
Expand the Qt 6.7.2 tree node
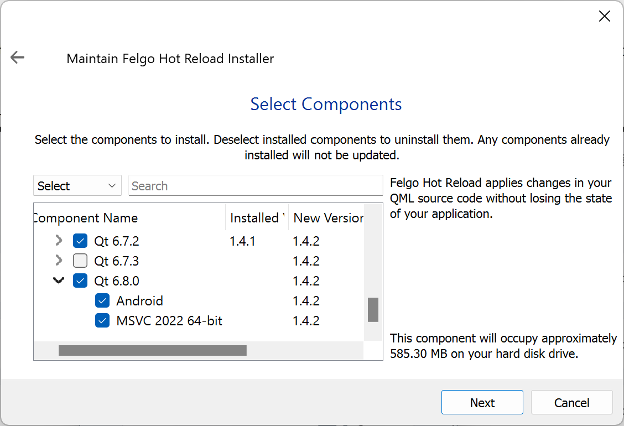point(58,241)
